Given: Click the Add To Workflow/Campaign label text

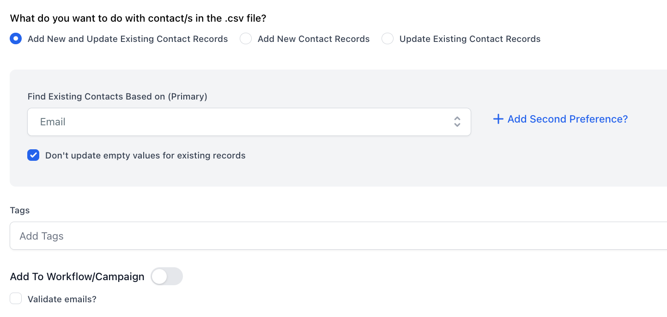Looking at the screenshot, I should click(77, 276).
